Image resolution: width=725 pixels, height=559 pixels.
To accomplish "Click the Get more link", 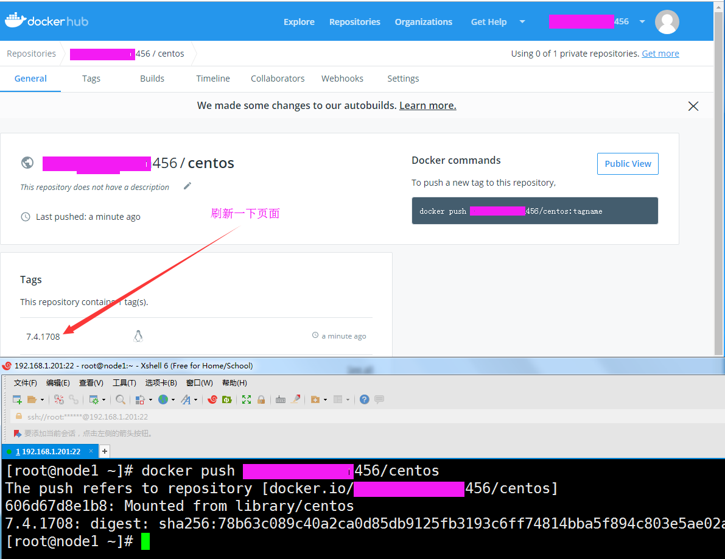I will 660,54.
